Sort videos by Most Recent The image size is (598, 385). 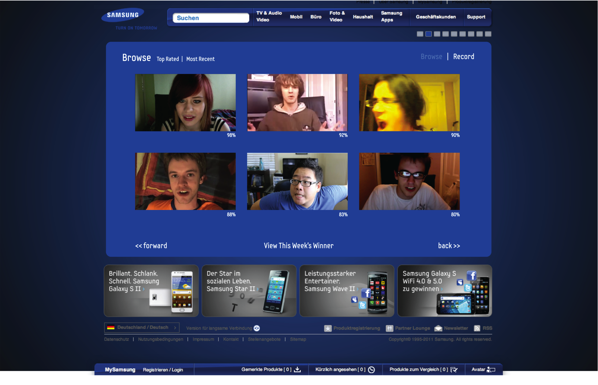(200, 59)
